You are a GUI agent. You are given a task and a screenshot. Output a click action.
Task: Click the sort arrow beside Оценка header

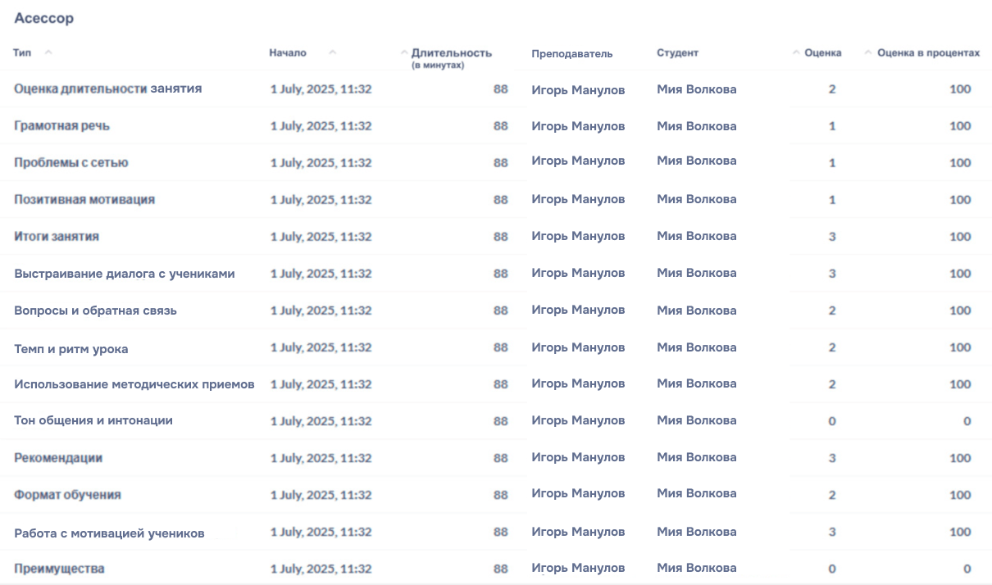point(796,52)
